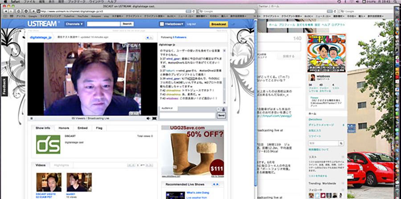This screenshot has height=199, width=401.
Task: Click the Ustream logo
Action: coord(42,24)
